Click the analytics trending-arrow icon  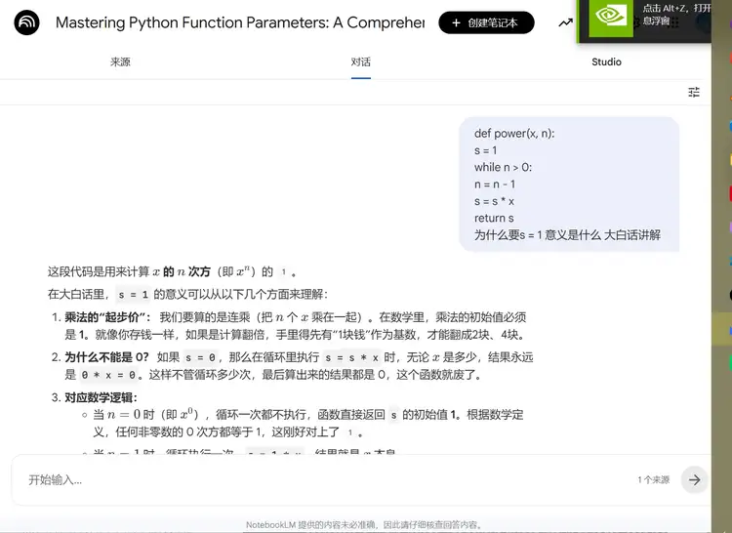point(565,22)
